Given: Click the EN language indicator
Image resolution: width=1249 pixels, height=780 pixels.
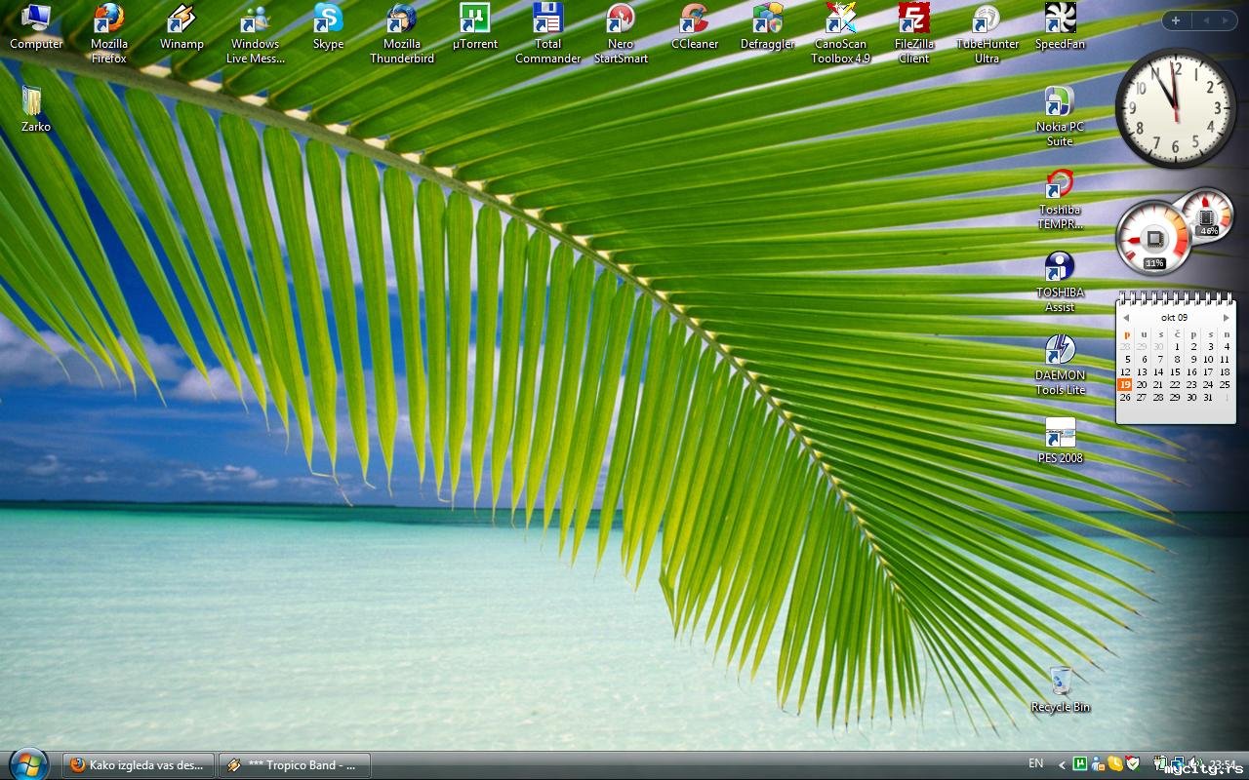Looking at the screenshot, I should coord(1036,764).
